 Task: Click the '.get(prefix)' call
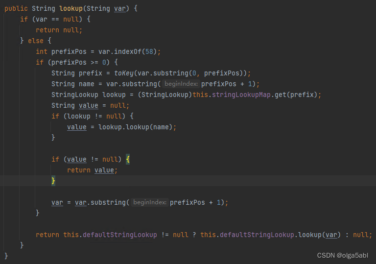[294, 95]
